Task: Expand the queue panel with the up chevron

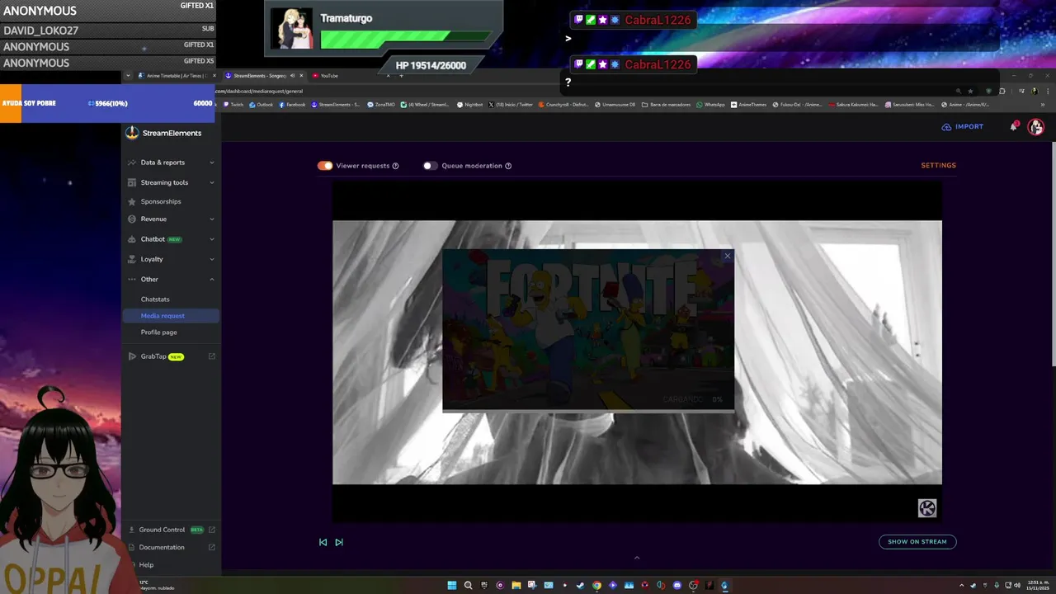Action: tap(636, 558)
